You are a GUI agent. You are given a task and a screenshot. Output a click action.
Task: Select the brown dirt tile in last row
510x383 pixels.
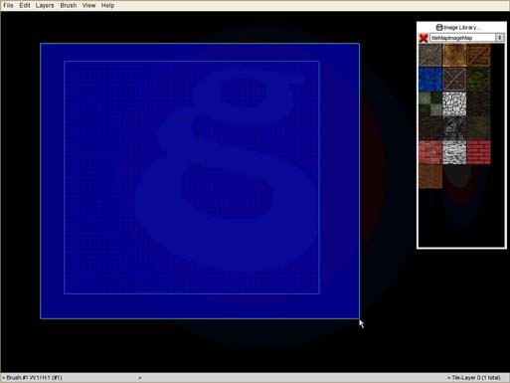coord(430,176)
